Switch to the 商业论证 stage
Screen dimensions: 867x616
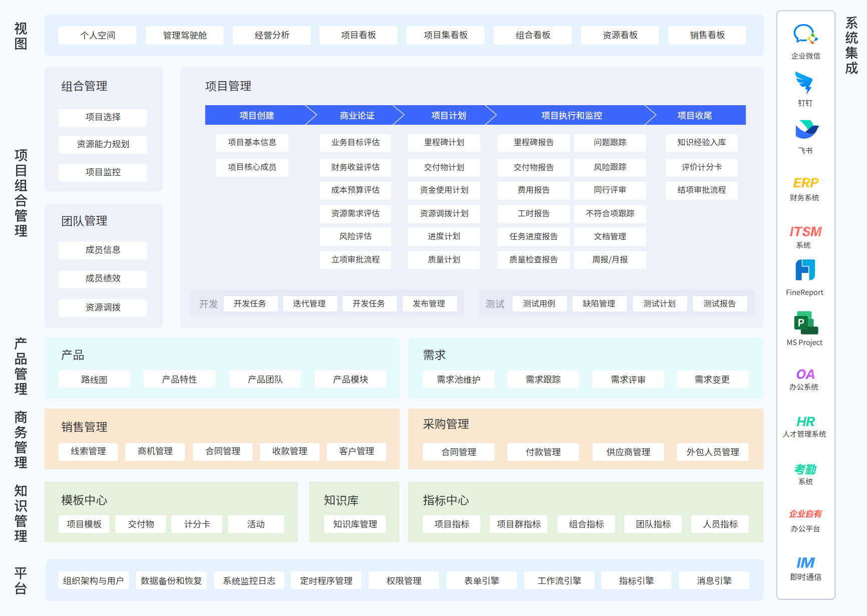(x=357, y=115)
